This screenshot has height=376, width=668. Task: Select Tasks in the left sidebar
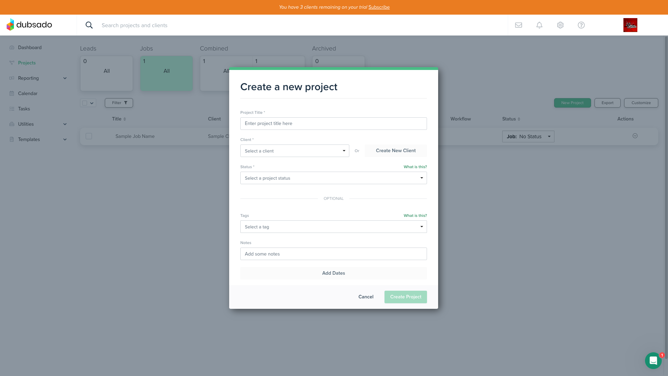tap(24, 109)
